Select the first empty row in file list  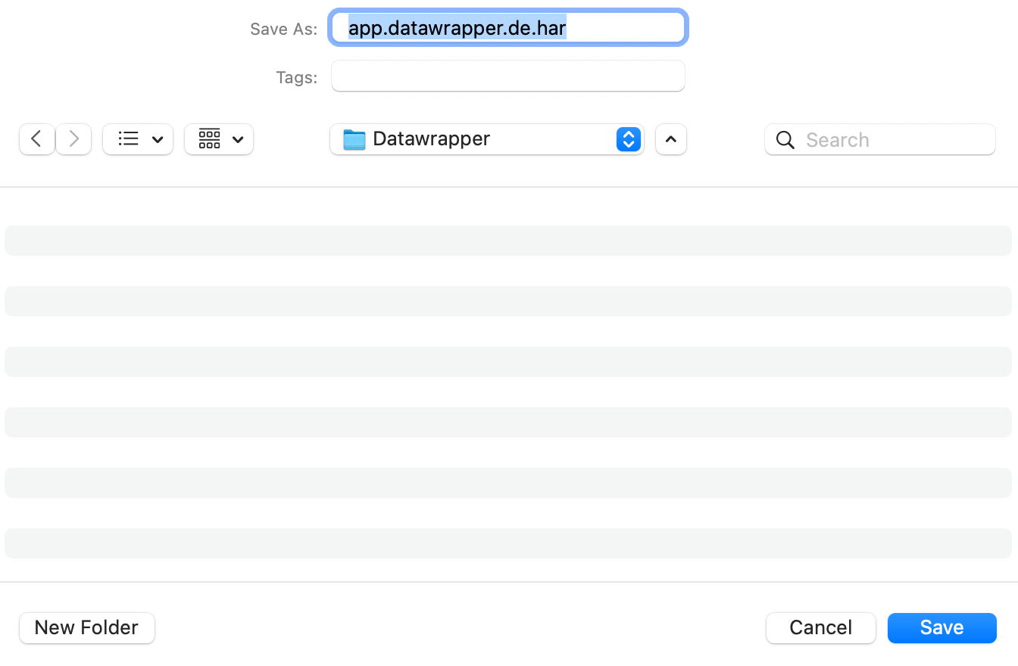coord(507,241)
